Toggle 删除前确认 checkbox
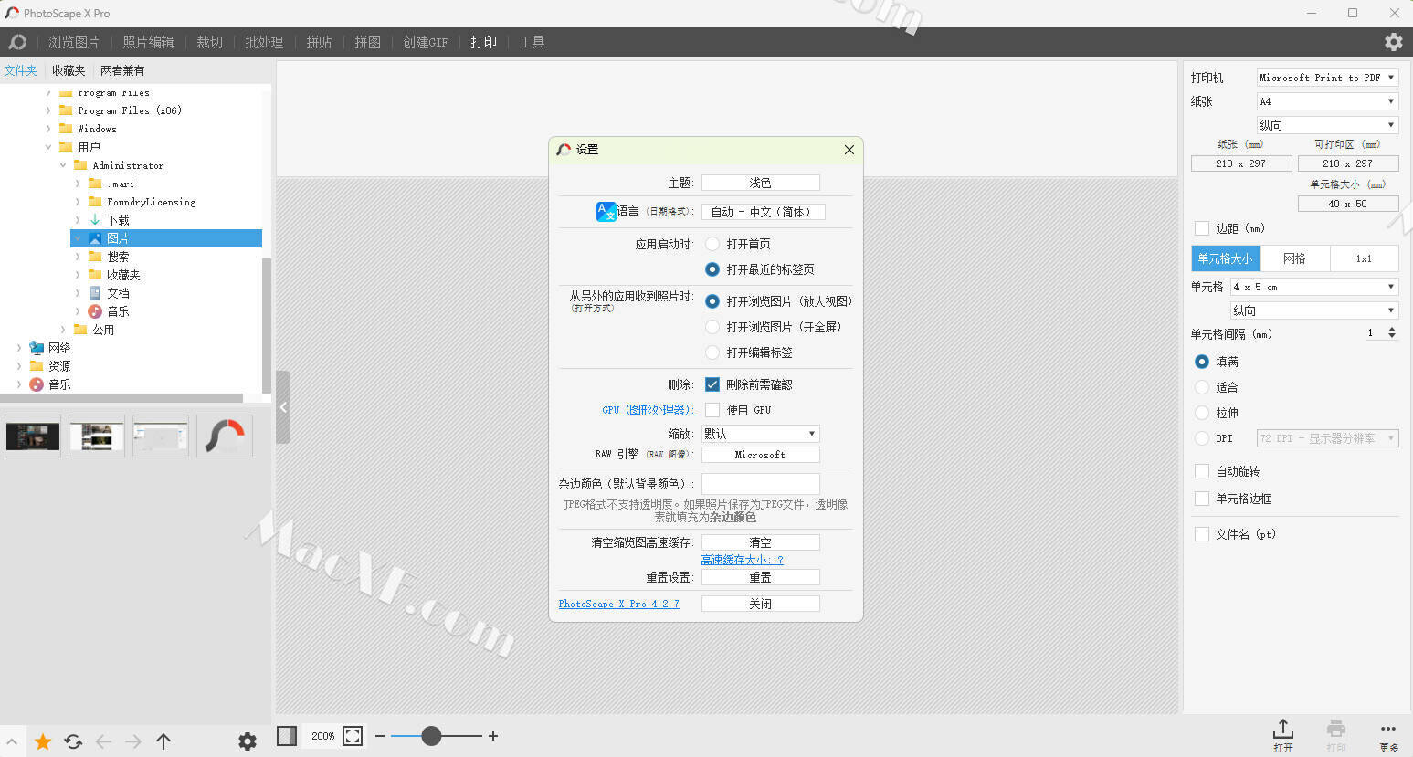Screen dimensions: 1413x757 pyautogui.click(x=712, y=384)
